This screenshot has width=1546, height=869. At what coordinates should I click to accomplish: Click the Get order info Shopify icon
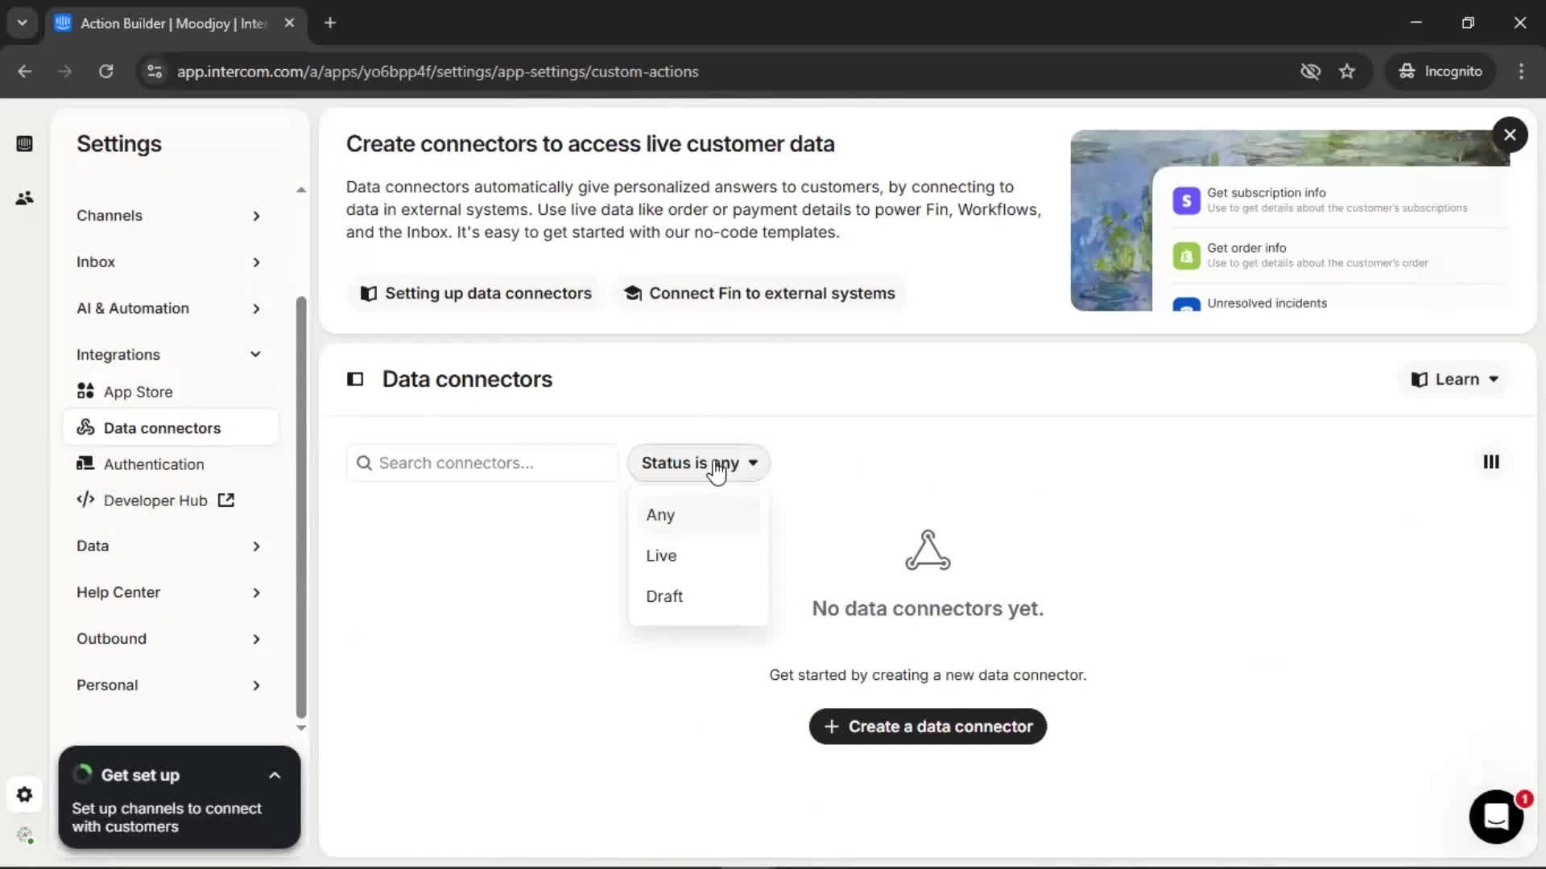pos(1186,256)
